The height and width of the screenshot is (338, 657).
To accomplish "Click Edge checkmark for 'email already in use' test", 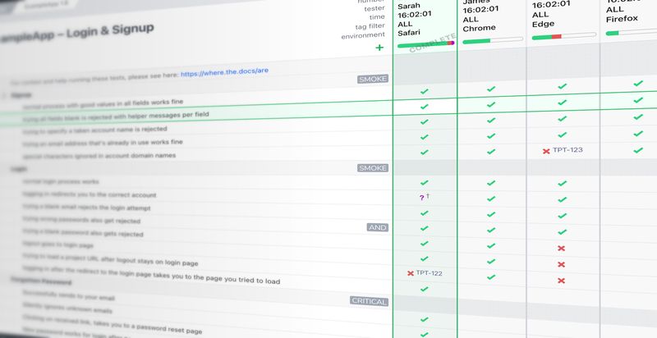I will 563,135.
